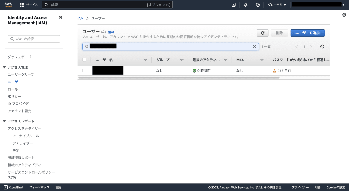
Task: Open the サービス grid menu
Action: pyautogui.click(x=29, y=5)
